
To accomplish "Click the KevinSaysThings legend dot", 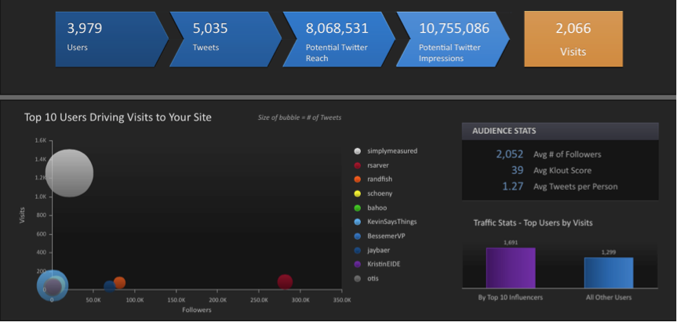I will [x=357, y=222].
